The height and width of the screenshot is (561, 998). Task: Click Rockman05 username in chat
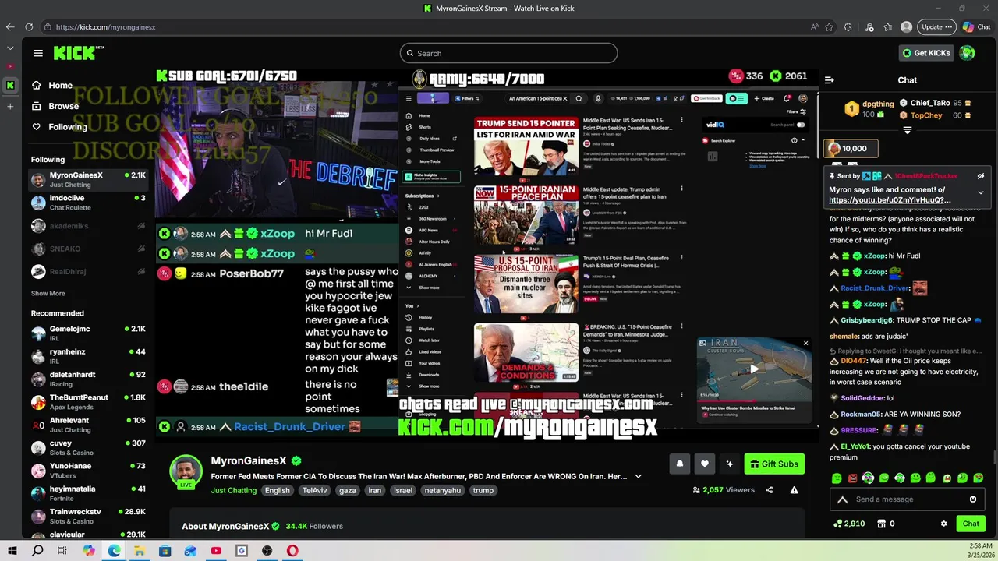click(x=862, y=415)
